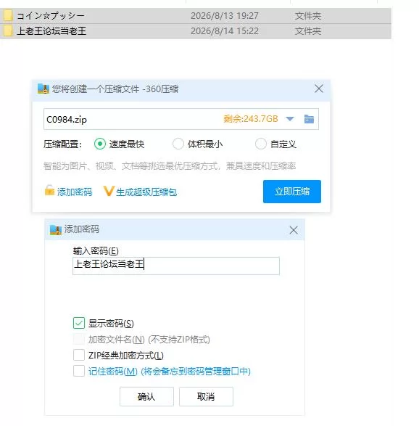Choose the 自定义 compression option
The height and width of the screenshot is (426, 419).
(260, 144)
